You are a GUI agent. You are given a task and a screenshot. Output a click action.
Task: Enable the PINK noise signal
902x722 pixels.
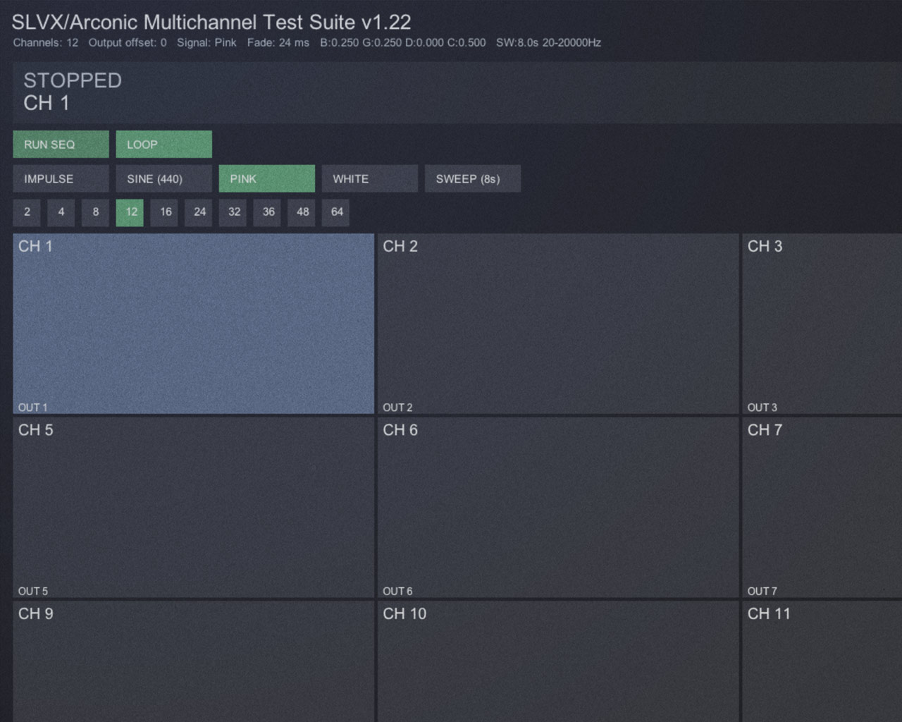[x=266, y=178]
